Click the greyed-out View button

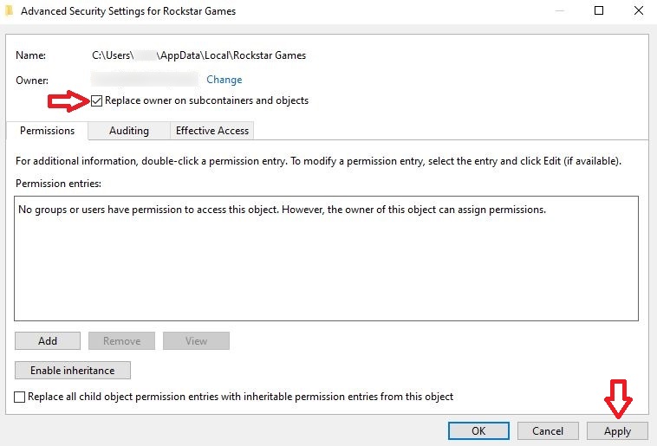coord(197,341)
